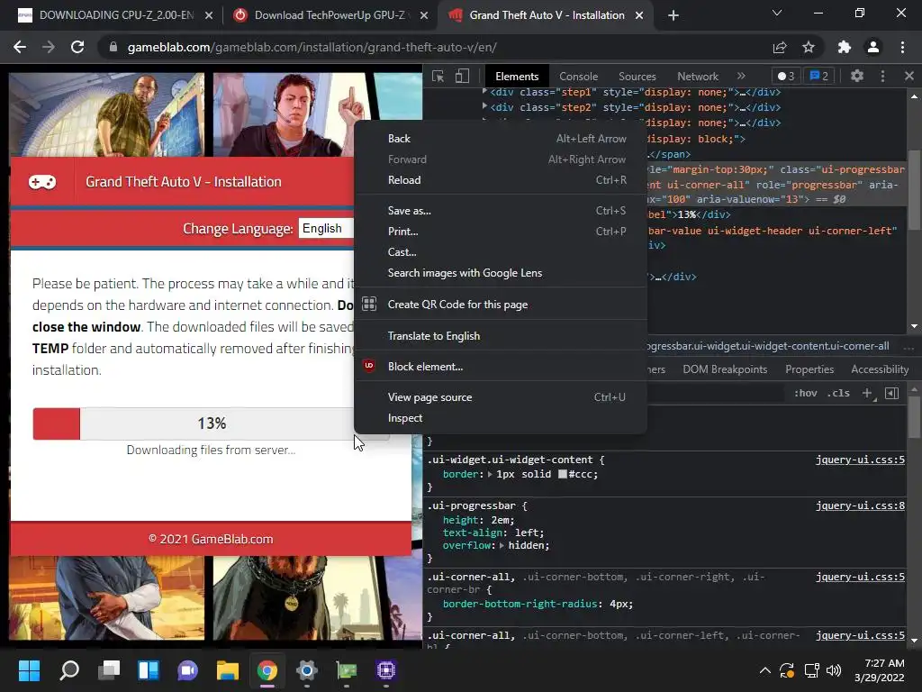This screenshot has height=692, width=922.
Task: Select uBlock Block element... entry
Action: tap(501, 367)
